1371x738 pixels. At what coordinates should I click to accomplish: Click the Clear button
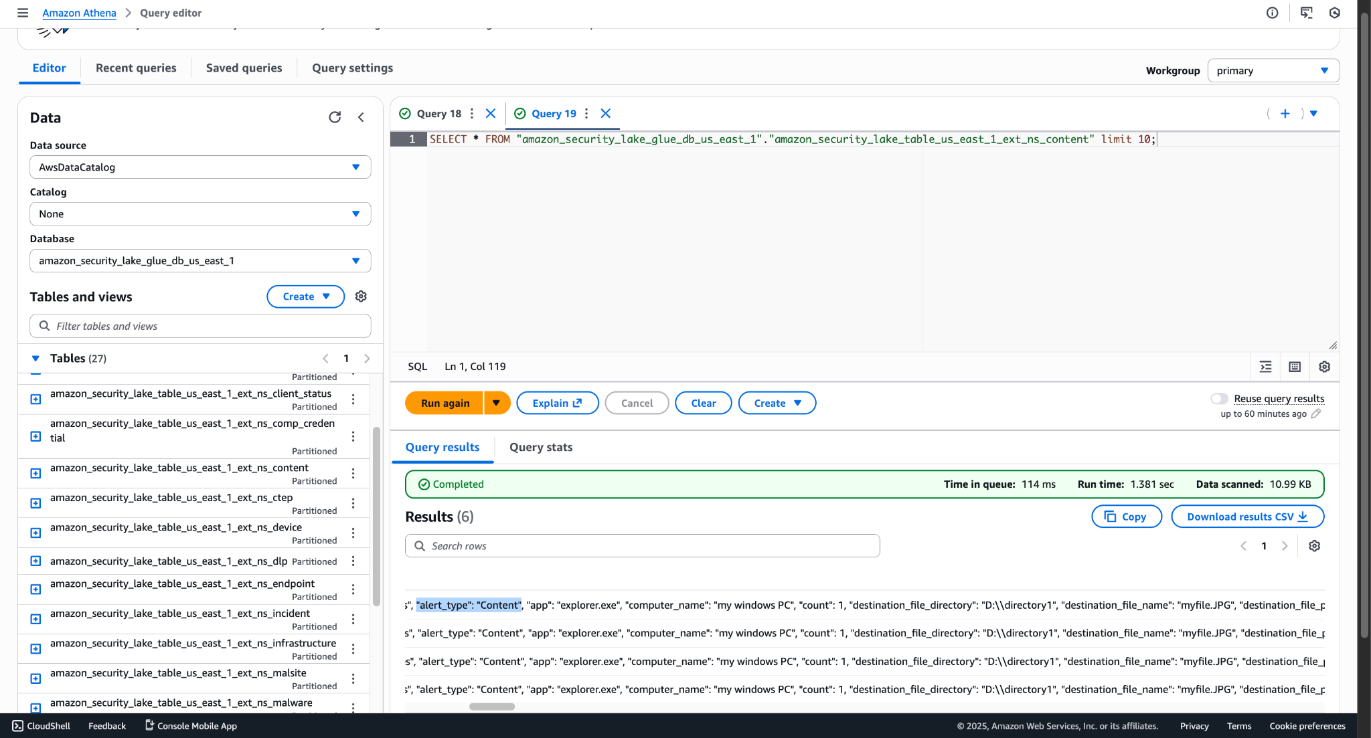pos(704,403)
